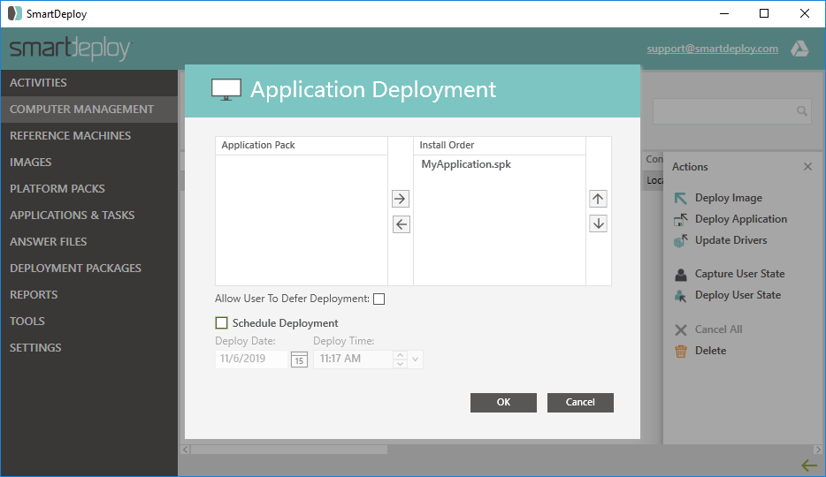Click Deploy User State label

tap(738, 295)
